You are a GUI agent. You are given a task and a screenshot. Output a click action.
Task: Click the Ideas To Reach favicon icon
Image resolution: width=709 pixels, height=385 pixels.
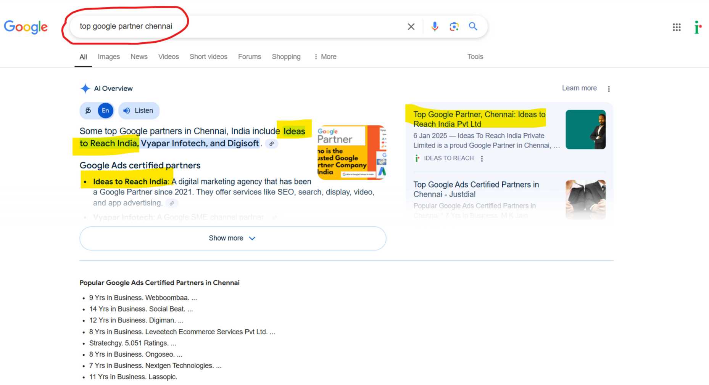pos(416,158)
